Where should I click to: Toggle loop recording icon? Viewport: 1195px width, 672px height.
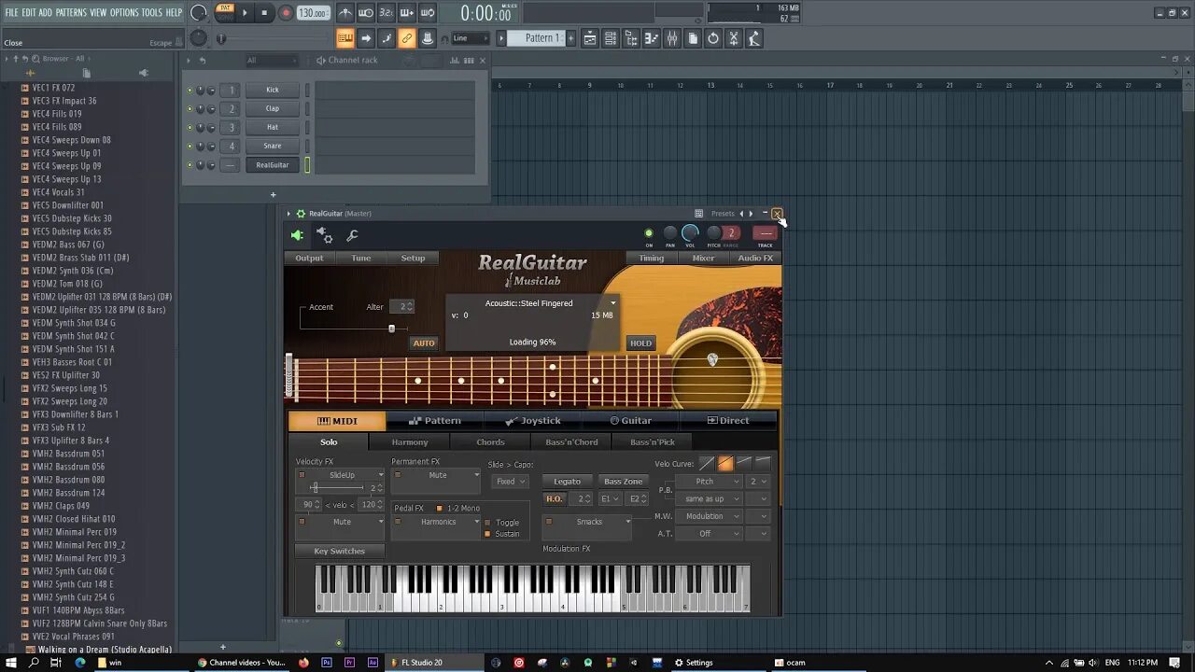[x=428, y=13]
